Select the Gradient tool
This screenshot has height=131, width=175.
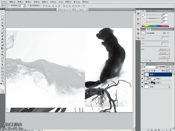click(x=2, y=48)
